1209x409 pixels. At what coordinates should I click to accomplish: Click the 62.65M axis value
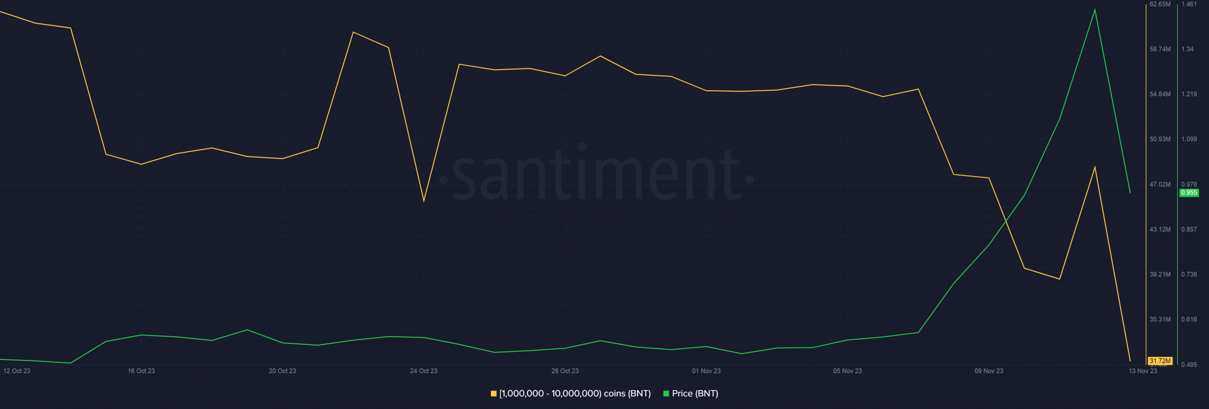click(1160, 4)
